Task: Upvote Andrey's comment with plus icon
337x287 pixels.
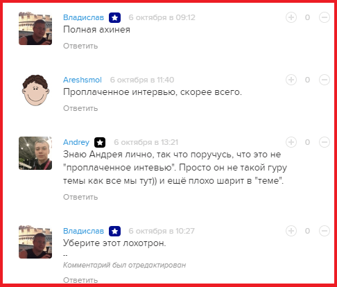Action: (291, 142)
